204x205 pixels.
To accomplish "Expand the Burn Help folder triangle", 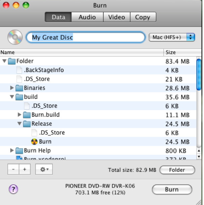I will point(12,150).
